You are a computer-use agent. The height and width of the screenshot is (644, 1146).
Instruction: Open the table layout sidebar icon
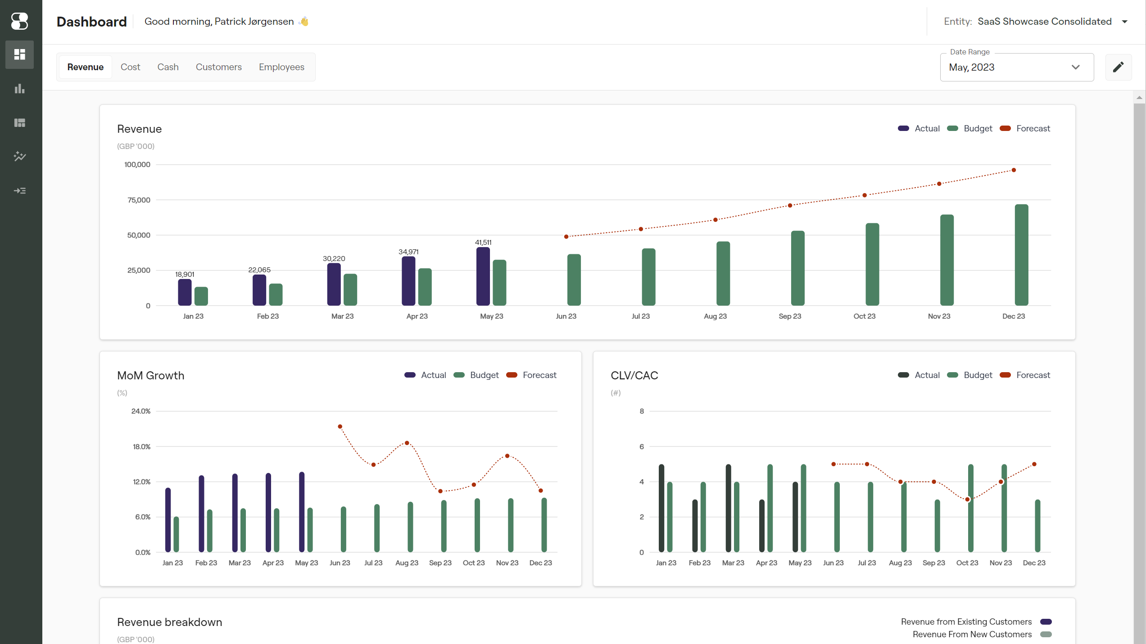(x=19, y=122)
